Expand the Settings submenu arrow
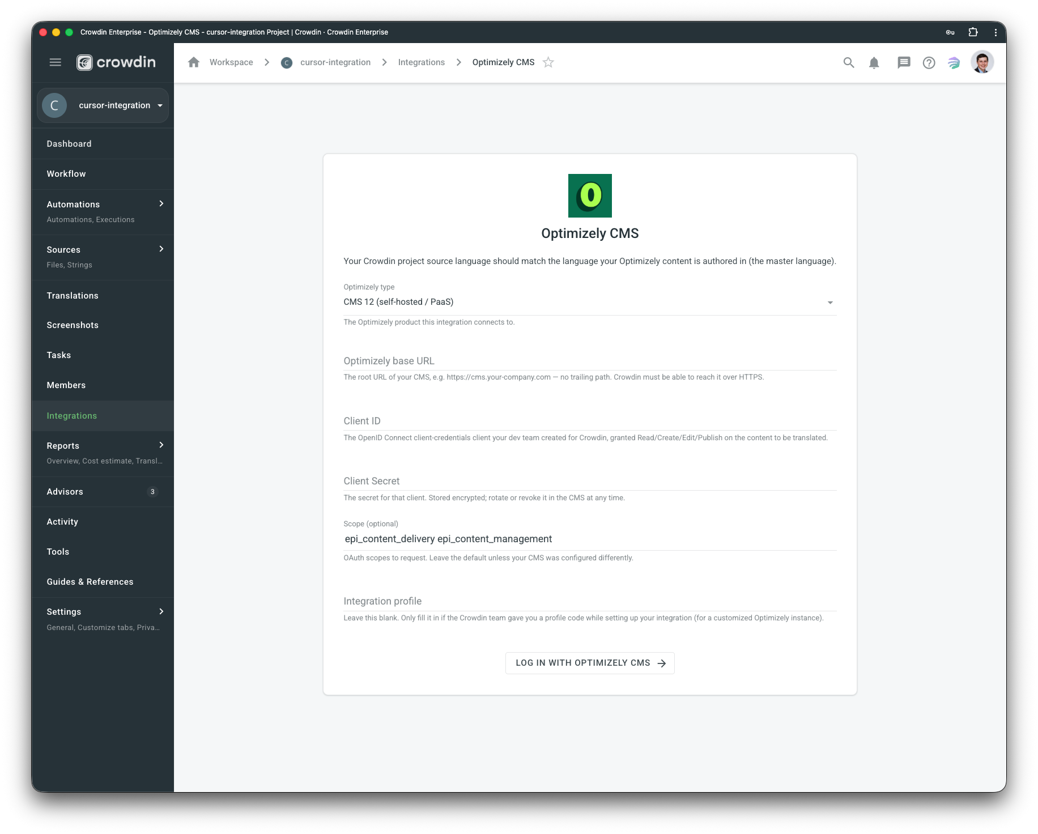 161,611
